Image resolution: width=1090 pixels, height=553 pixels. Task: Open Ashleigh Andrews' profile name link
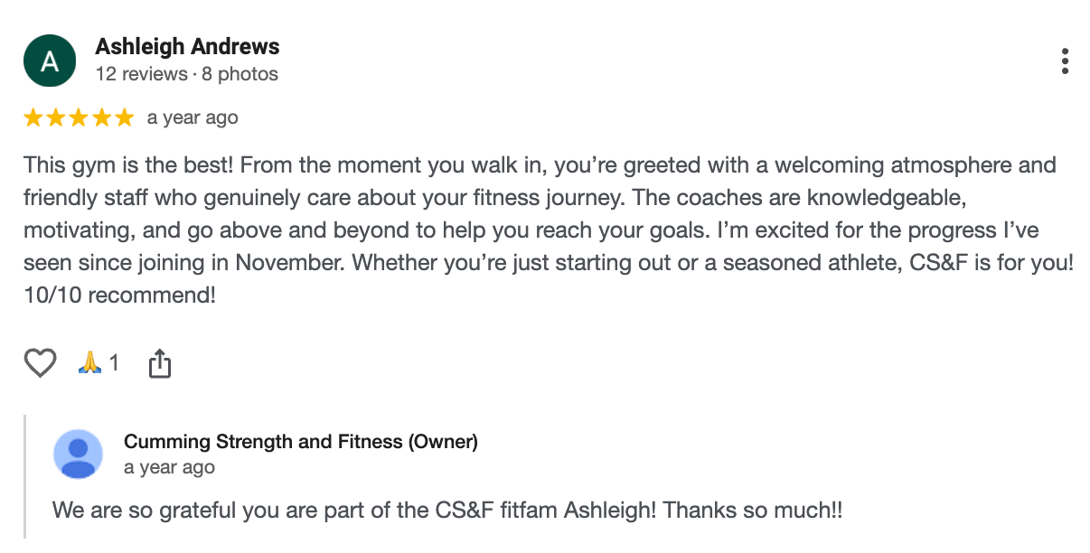pos(187,47)
